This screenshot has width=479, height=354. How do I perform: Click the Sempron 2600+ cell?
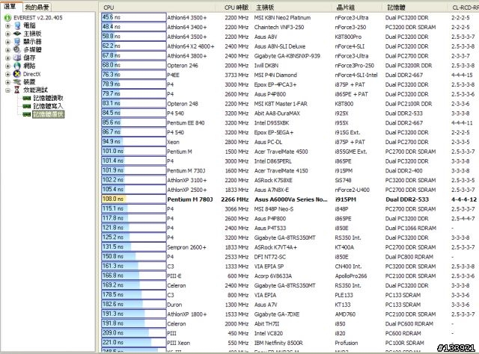coord(186,247)
